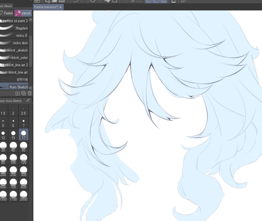This screenshot has width=262, height=221.
Task: Select brush size 600
Action: 3,184
